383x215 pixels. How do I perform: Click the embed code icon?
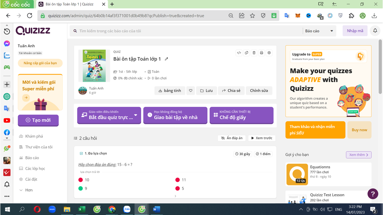coord(239,53)
